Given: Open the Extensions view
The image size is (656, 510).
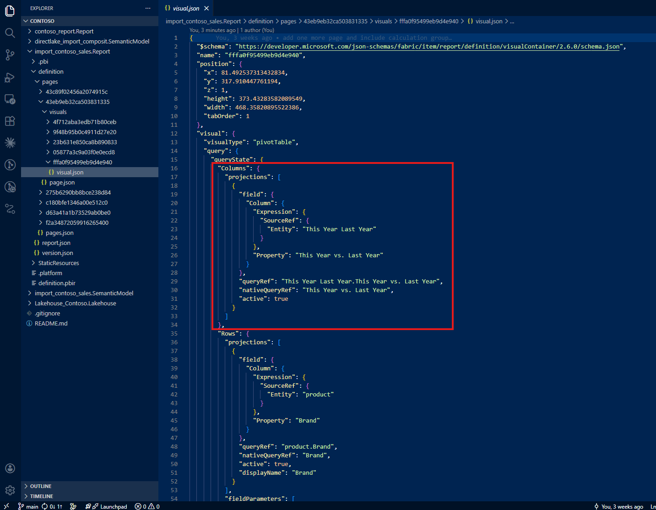Looking at the screenshot, I should [10, 121].
